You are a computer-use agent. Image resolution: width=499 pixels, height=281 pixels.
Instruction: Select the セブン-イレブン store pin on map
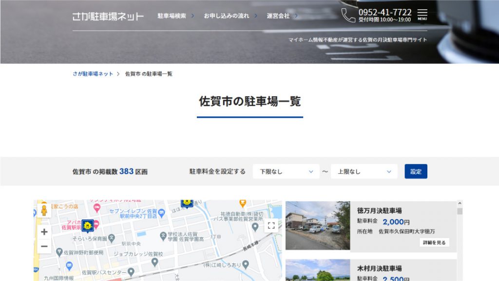(x=161, y=213)
